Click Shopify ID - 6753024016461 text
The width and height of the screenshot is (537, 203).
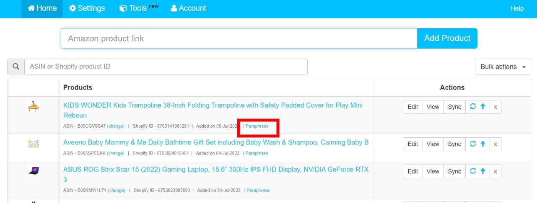[x=161, y=153]
